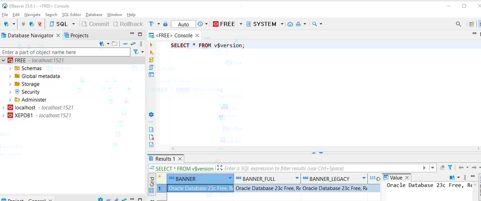Image resolution: width=481 pixels, height=201 pixels.
Task: Clear the results filter with the eraser icon
Action: (442, 167)
